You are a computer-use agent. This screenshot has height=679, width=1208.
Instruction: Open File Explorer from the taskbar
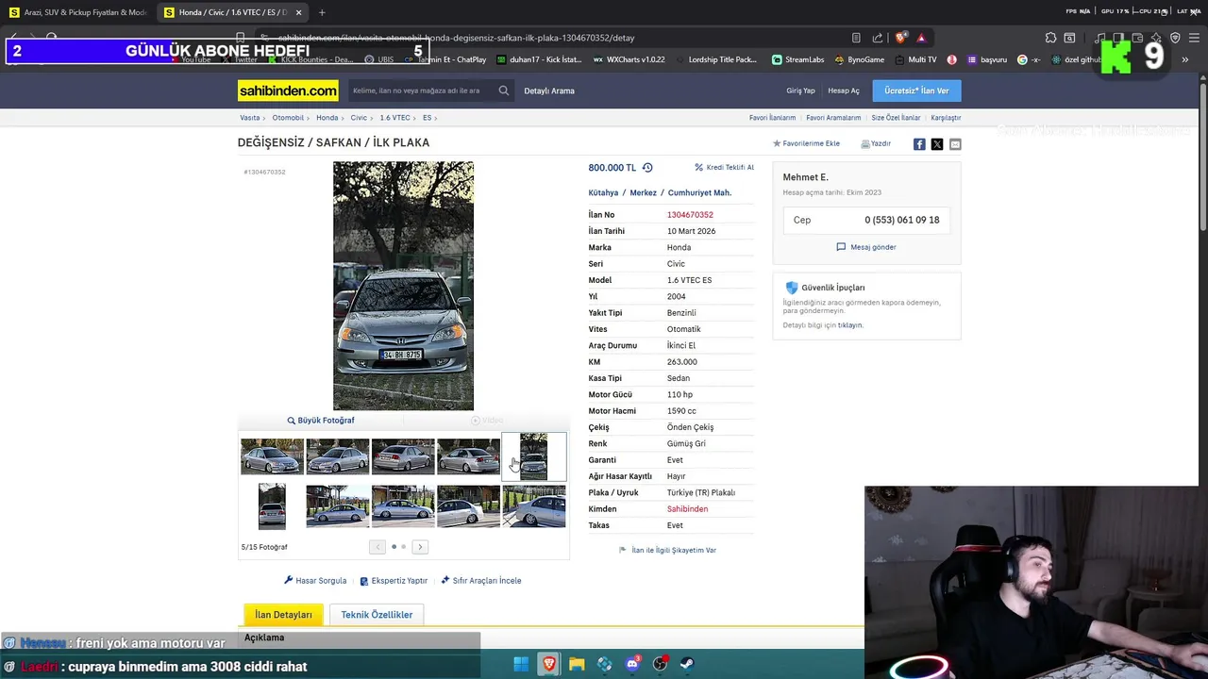click(x=577, y=664)
